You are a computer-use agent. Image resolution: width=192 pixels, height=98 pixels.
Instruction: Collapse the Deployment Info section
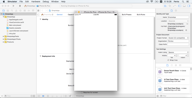coord(40,56)
